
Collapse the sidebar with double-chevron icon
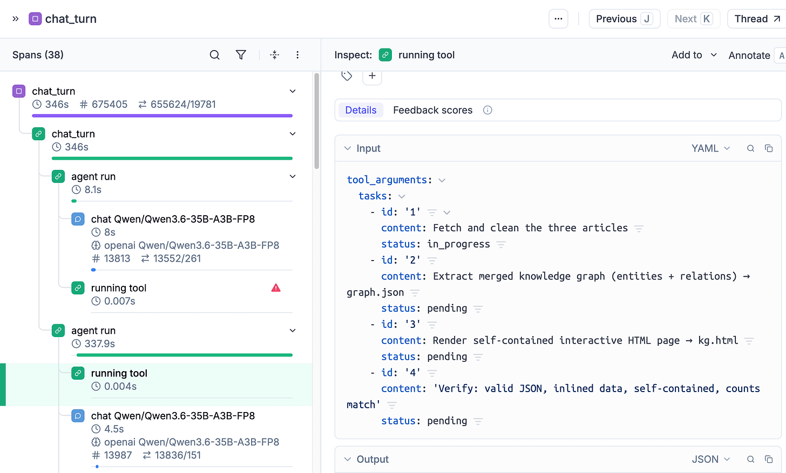(x=16, y=19)
